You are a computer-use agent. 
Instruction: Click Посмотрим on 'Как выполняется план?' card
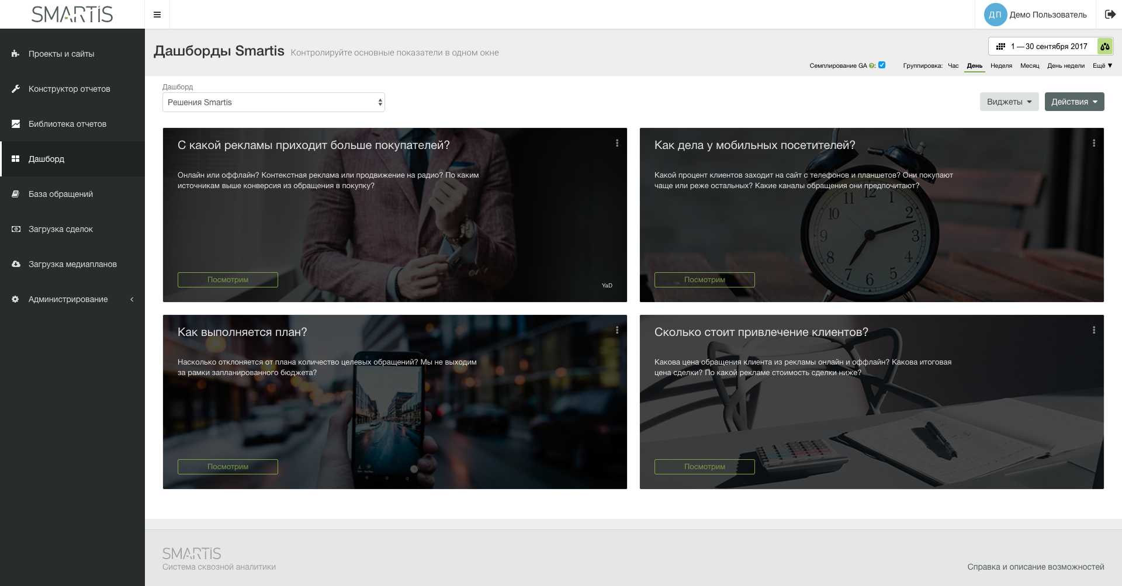coord(228,467)
